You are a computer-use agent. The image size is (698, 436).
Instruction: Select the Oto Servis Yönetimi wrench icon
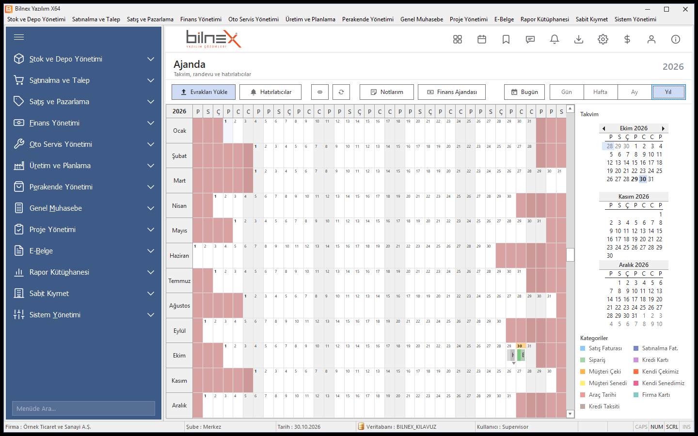pos(19,144)
